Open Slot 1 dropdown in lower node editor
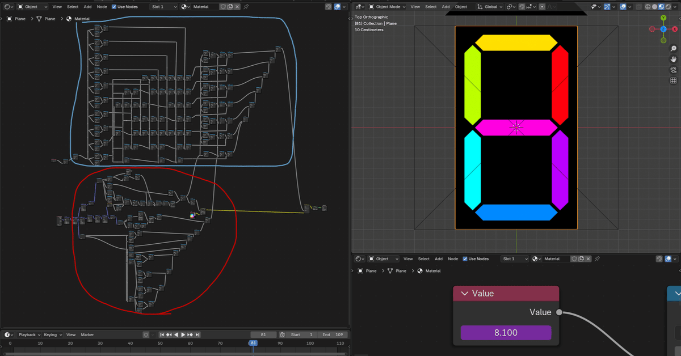The height and width of the screenshot is (356, 681). [x=515, y=259]
